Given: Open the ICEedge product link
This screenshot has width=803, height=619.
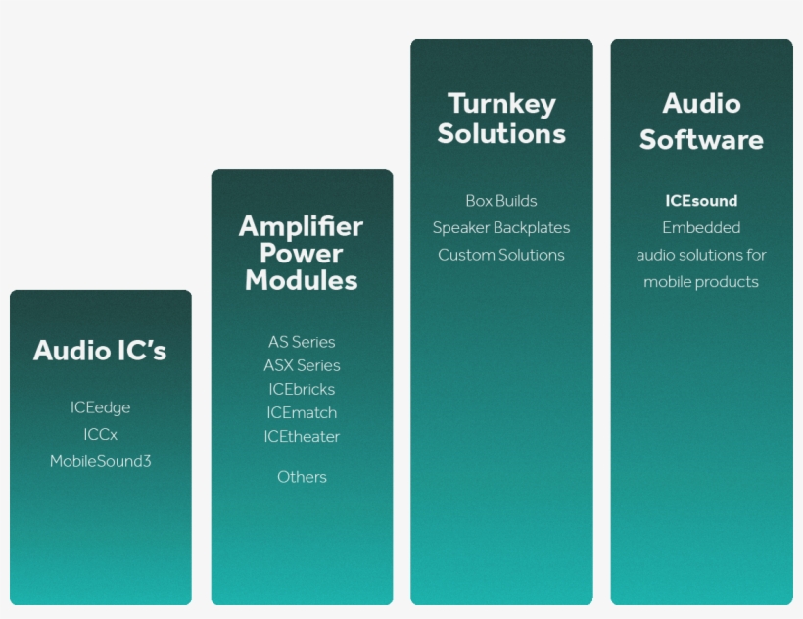Looking at the screenshot, I should [100, 407].
